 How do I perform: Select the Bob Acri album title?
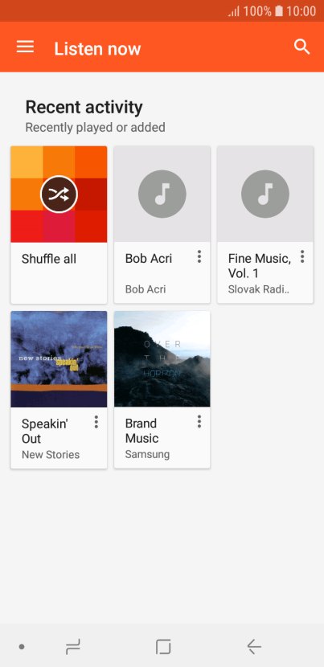coord(149,259)
